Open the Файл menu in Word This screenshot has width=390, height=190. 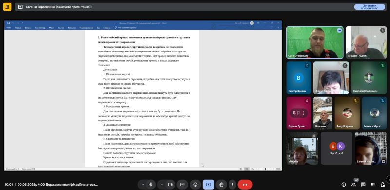[x=9, y=28]
